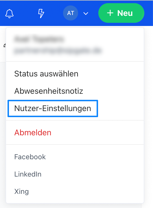Open Status auswählen submenu
153x208 pixels.
click(46, 74)
